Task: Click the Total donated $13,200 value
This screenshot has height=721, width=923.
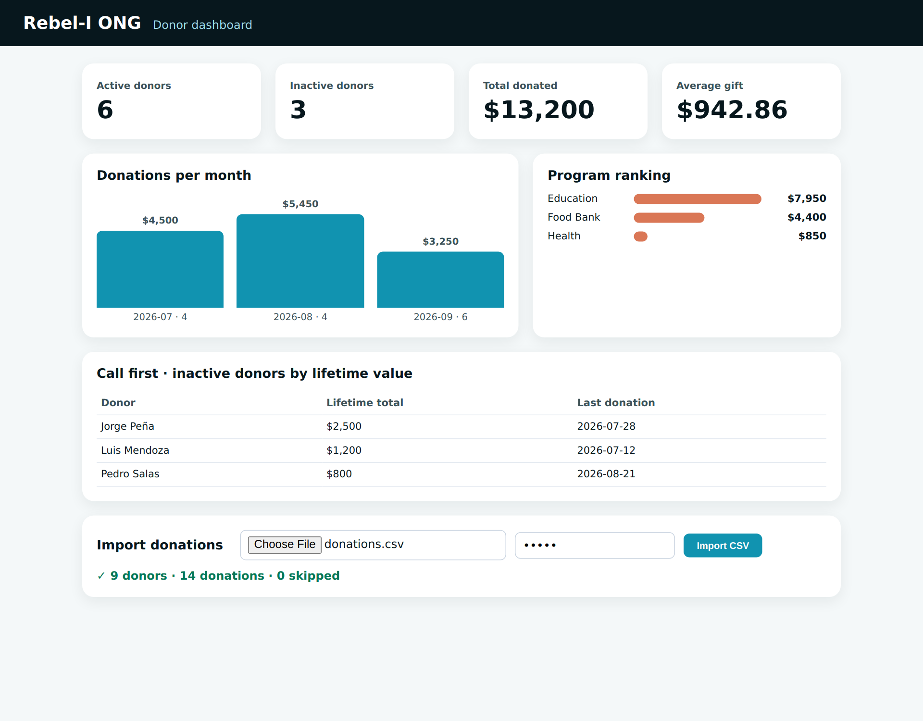Action: tap(539, 110)
